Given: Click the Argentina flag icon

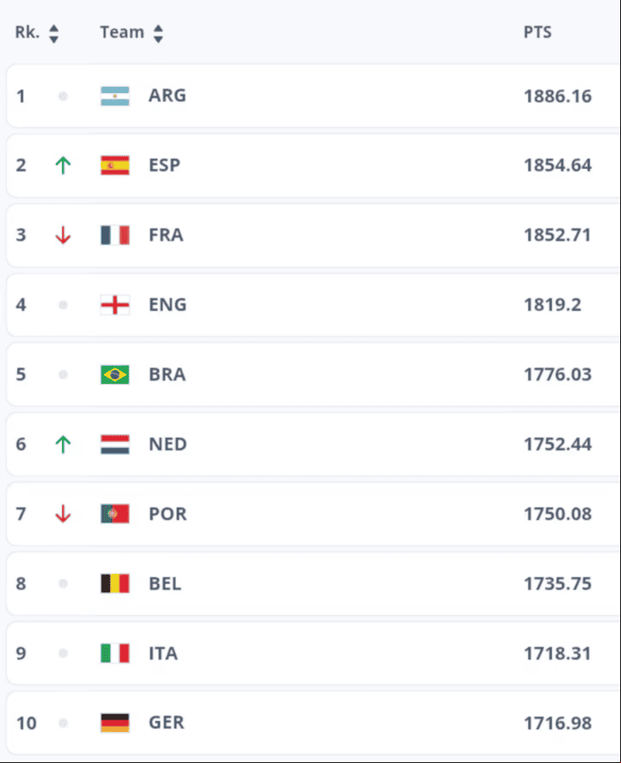Looking at the screenshot, I should coord(115,96).
